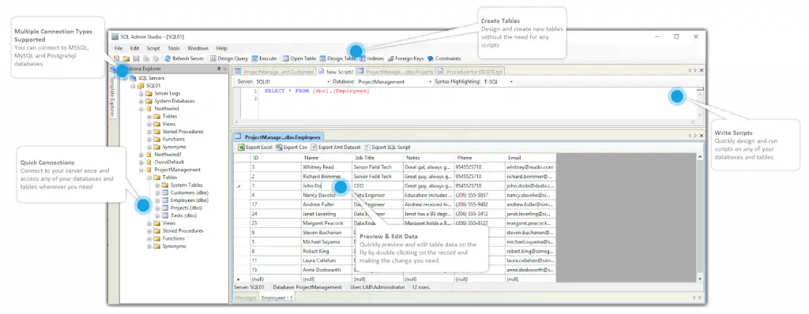Collapse the Northwind database node

coord(141,109)
